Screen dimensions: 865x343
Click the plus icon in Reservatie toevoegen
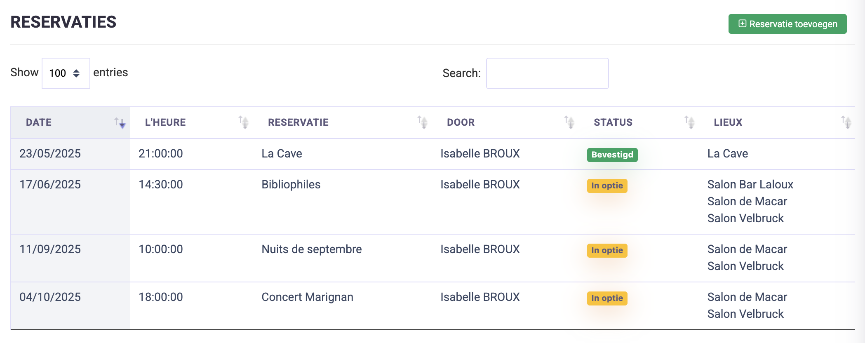coord(742,23)
